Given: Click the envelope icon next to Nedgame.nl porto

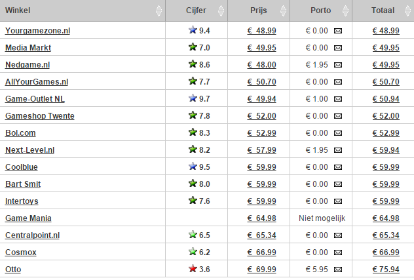Looking at the screenshot, I should point(338,65).
